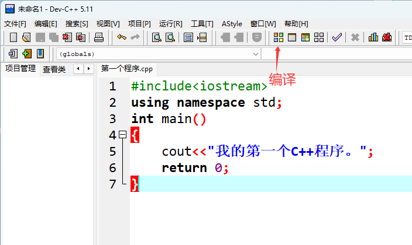This screenshot has height=245, width=412.
Task: Click the right arrow to scroll panel tabs
Action: [x=89, y=69]
